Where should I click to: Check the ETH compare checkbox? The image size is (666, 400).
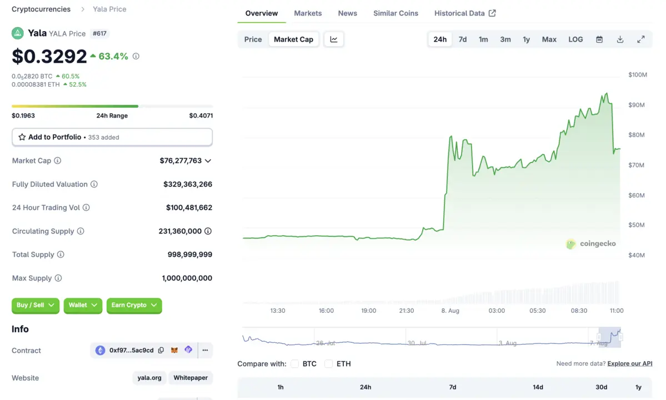coord(329,364)
